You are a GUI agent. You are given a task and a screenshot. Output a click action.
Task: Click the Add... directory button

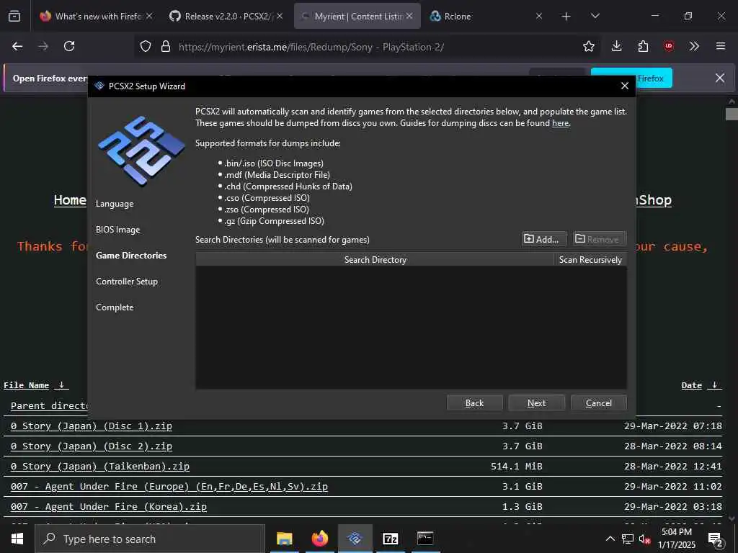pyautogui.click(x=544, y=239)
